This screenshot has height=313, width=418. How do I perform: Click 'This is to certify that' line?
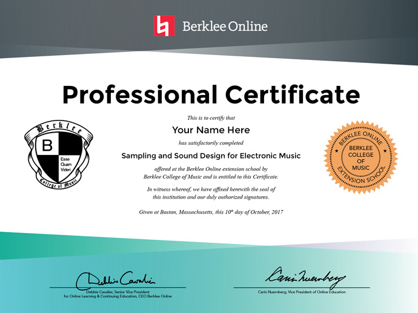click(211, 117)
